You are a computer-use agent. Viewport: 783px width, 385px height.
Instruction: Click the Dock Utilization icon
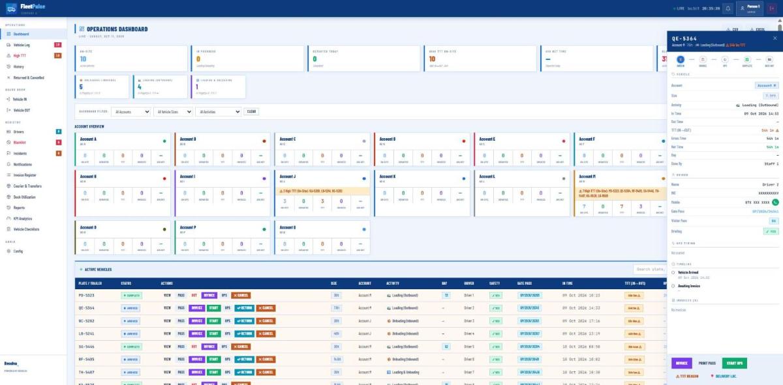[8, 197]
